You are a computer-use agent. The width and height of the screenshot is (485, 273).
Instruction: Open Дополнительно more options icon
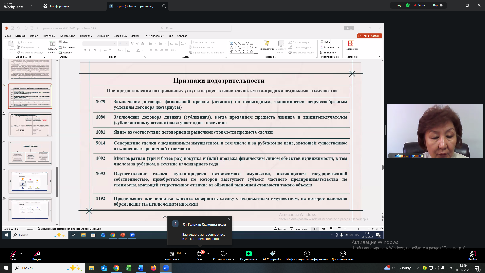point(343,254)
